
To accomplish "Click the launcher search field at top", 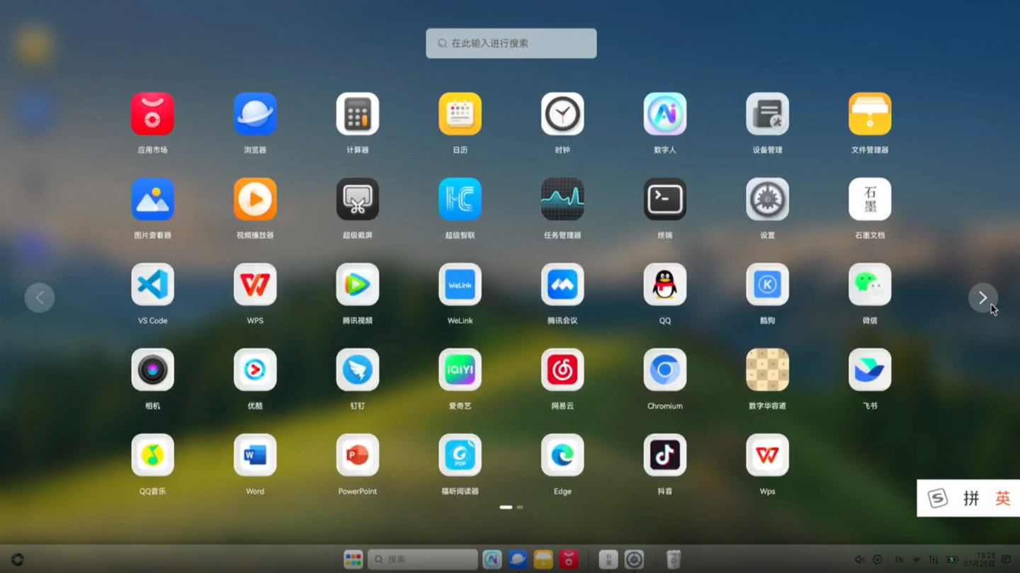I will (x=511, y=43).
